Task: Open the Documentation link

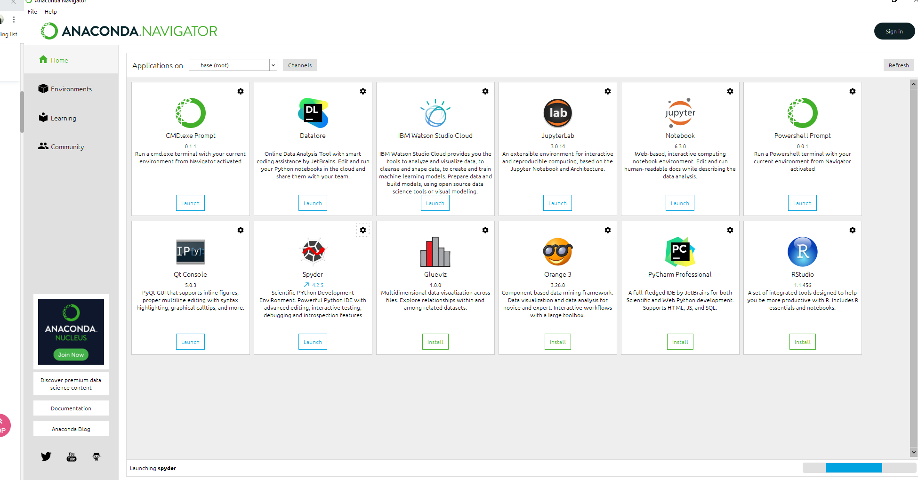Action: 71,408
